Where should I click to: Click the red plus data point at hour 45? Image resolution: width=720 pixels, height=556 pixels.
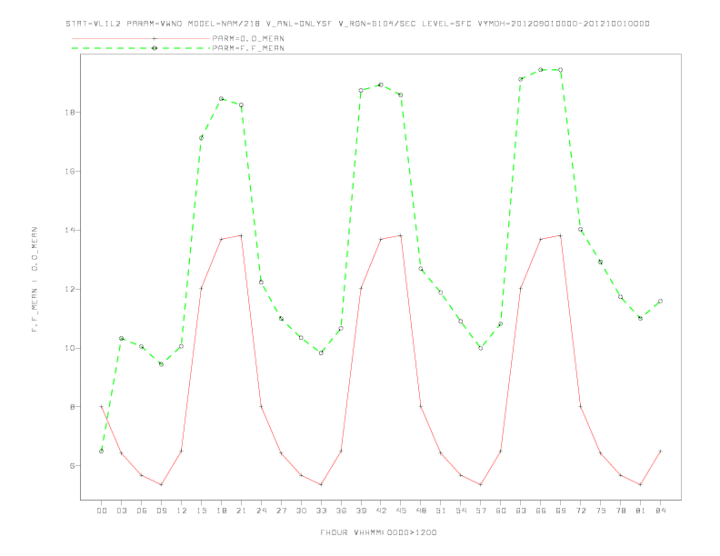(401, 236)
